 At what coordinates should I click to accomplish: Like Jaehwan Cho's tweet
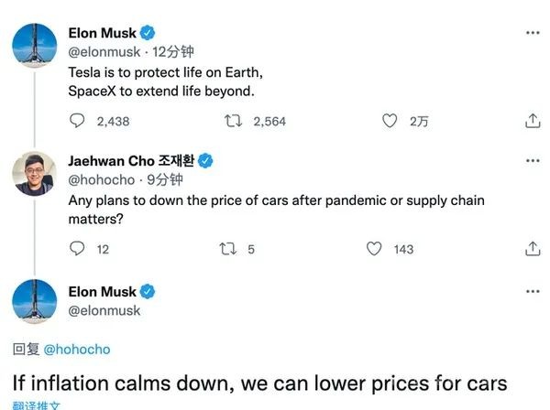coord(374,248)
